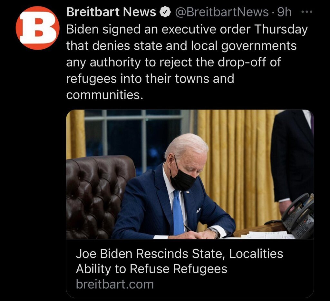Click the tweet text about executive order
Image resolution: width=330 pixels, height=301 pixels.
187,62
